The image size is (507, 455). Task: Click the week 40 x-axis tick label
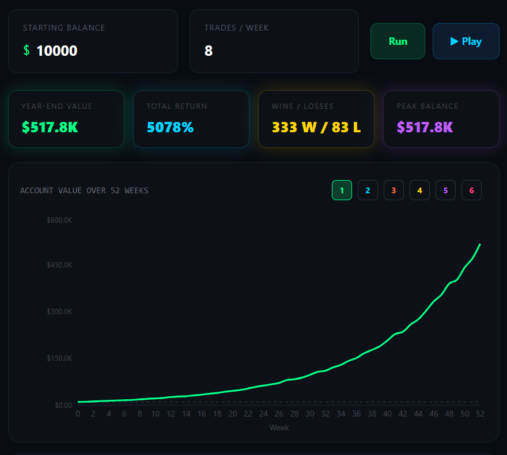click(387, 414)
